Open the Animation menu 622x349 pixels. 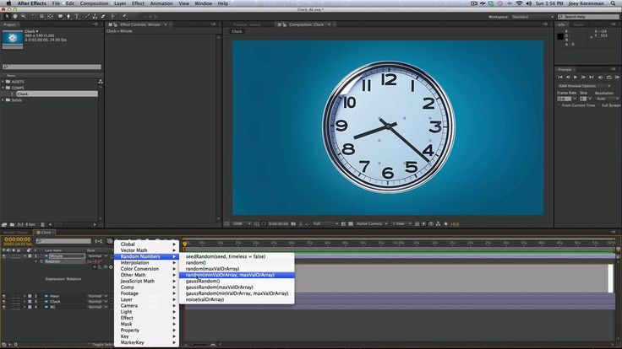click(161, 4)
